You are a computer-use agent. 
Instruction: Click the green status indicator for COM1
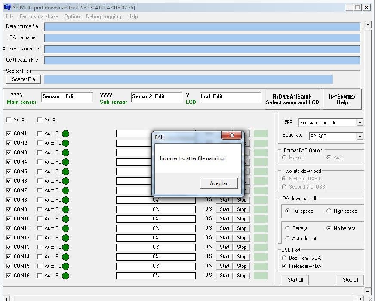pos(65,133)
